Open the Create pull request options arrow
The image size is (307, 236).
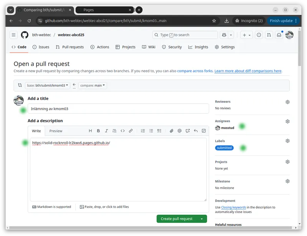click(201, 219)
